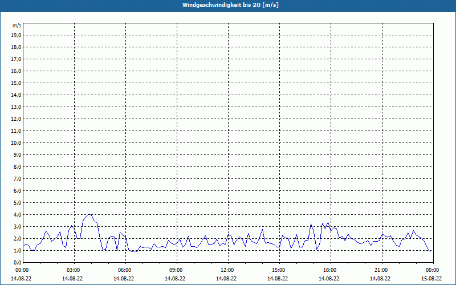
Task: Select the "2,0" y-axis label
Action: tap(18, 238)
